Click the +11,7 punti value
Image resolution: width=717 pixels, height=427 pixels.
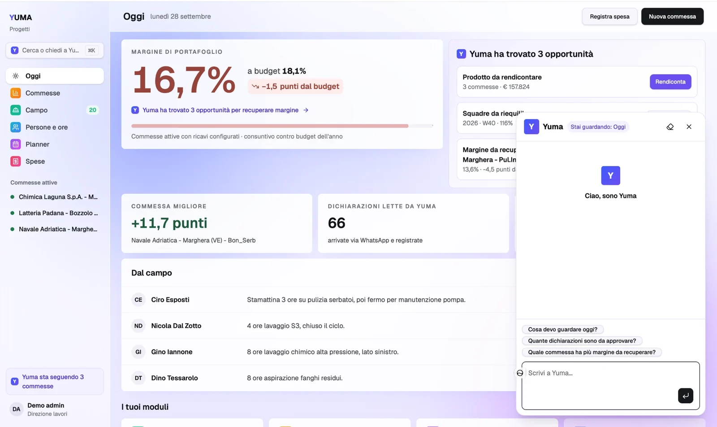tap(169, 223)
